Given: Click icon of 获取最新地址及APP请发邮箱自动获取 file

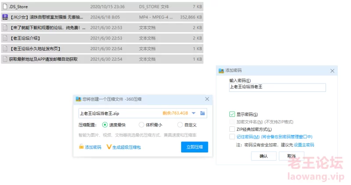Looking at the screenshot, I should [x=5, y=59].
